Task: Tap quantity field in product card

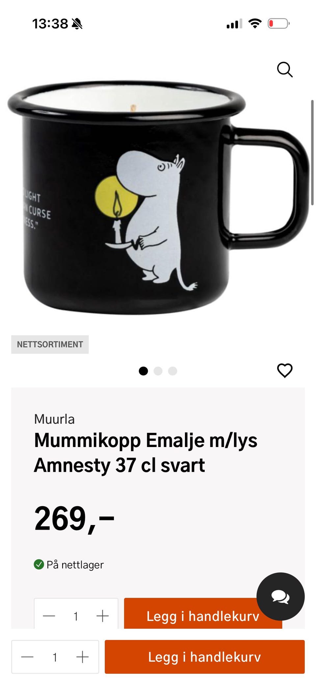Action: (76, 616)
